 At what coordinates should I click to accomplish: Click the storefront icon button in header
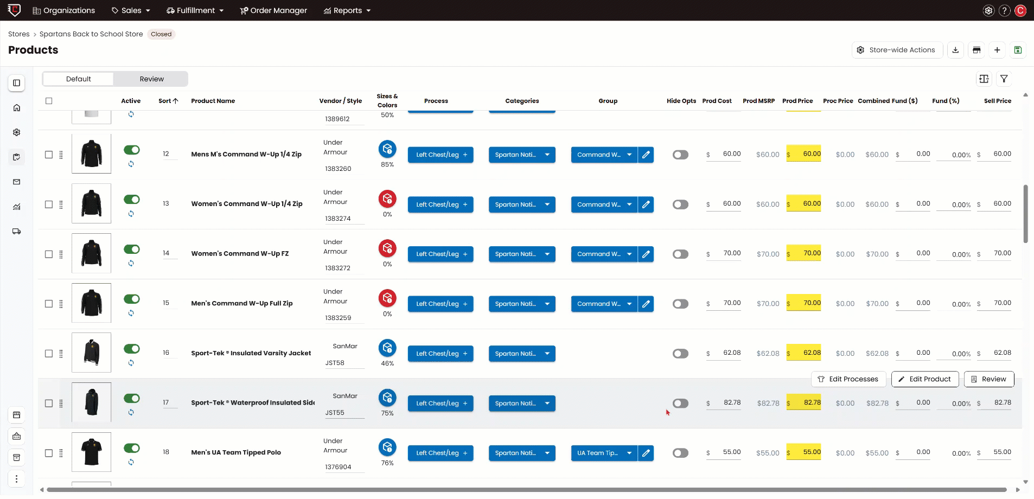point(976,50)
